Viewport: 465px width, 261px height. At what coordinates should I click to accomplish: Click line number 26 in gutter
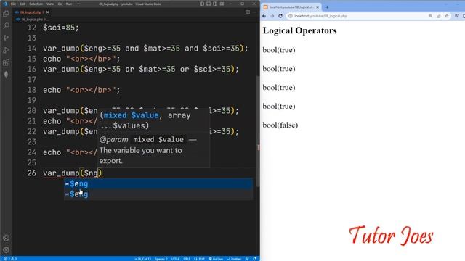pos(32,173)
